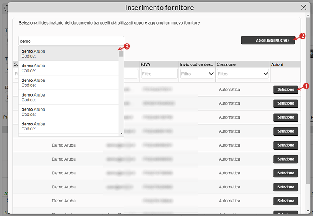Open the Creazione filter dropdown
The height and width of the screenshot is (216, 313).
tap(243, 74)
